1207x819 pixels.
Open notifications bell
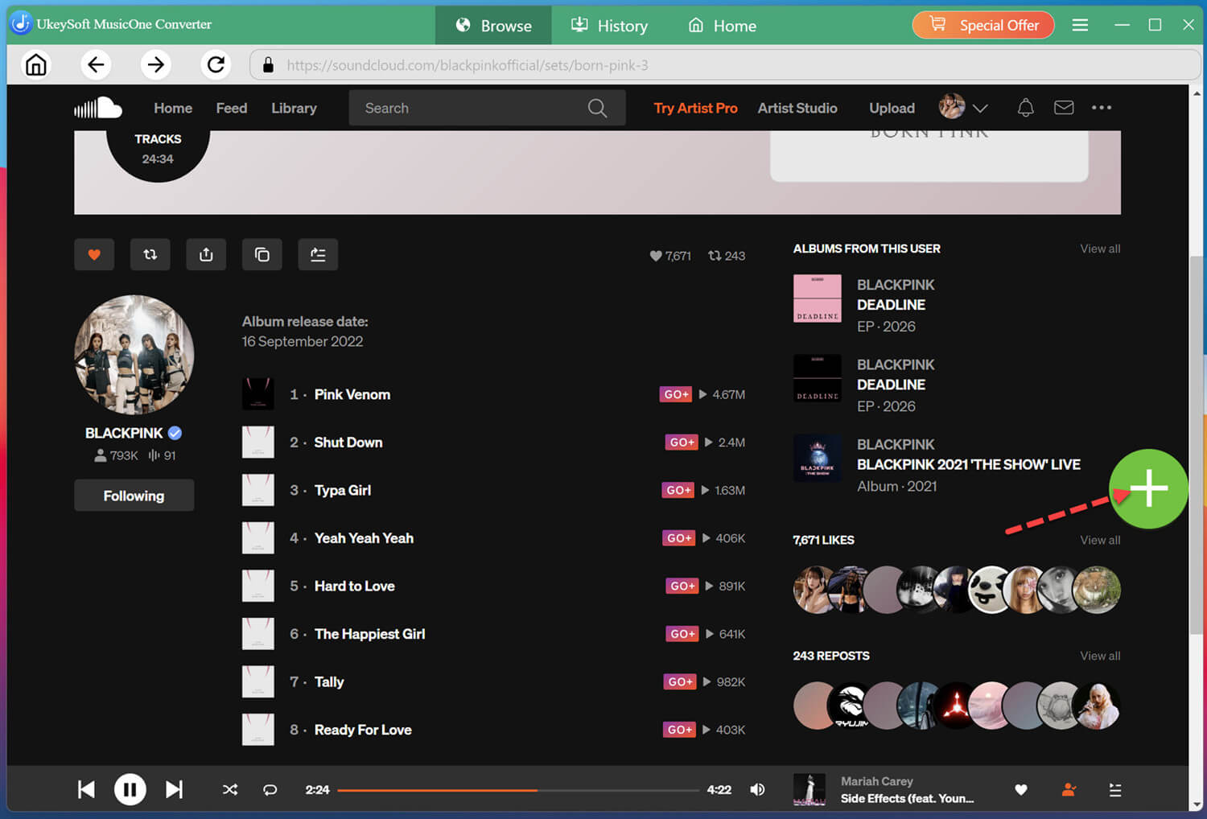pos(1025,108)
